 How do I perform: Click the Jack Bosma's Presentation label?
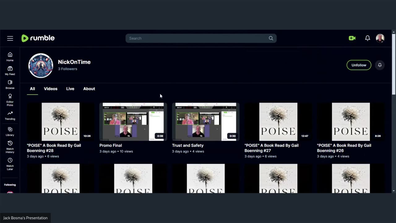click(25, 218)
